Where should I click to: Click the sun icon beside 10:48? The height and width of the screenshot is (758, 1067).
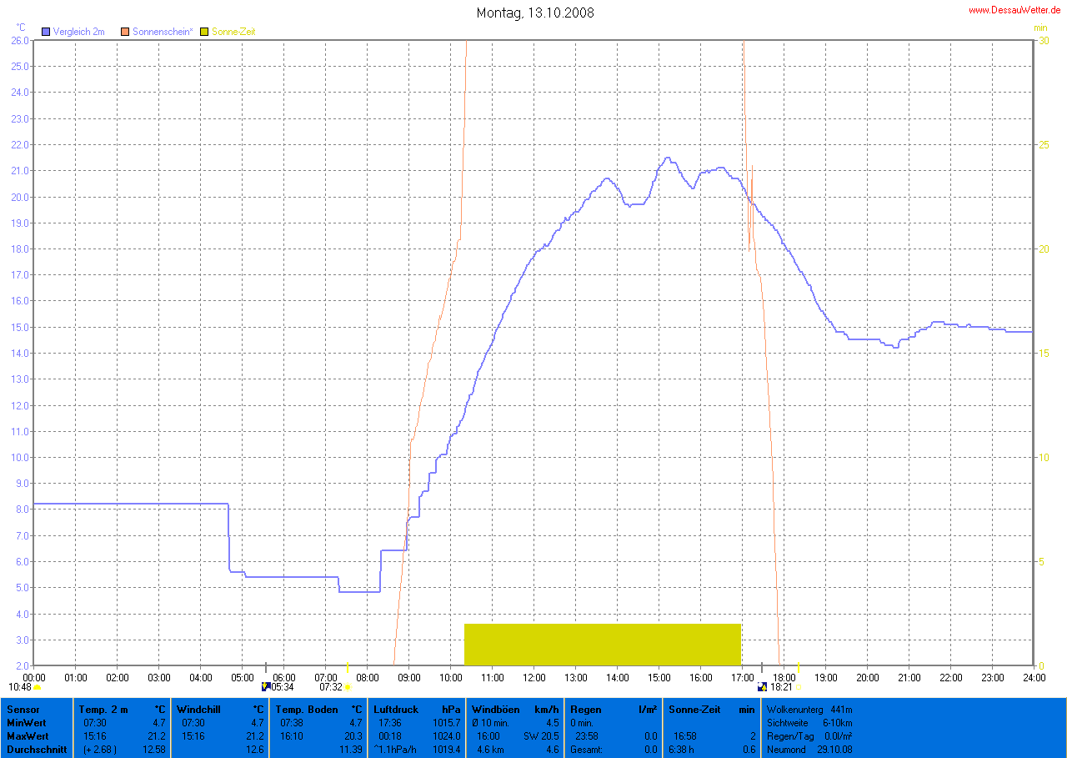[x=38, y=688]
